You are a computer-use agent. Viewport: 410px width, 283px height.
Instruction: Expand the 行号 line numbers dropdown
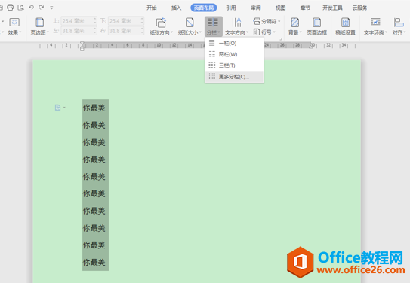point(264,32)
